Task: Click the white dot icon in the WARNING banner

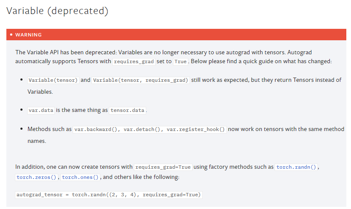Action: pyautogui.click(x=11, y=35)
